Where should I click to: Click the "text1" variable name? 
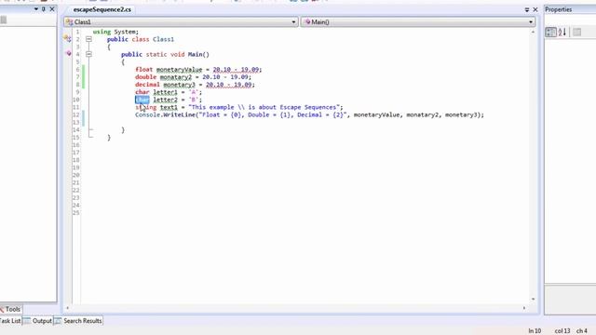point(169,108)
